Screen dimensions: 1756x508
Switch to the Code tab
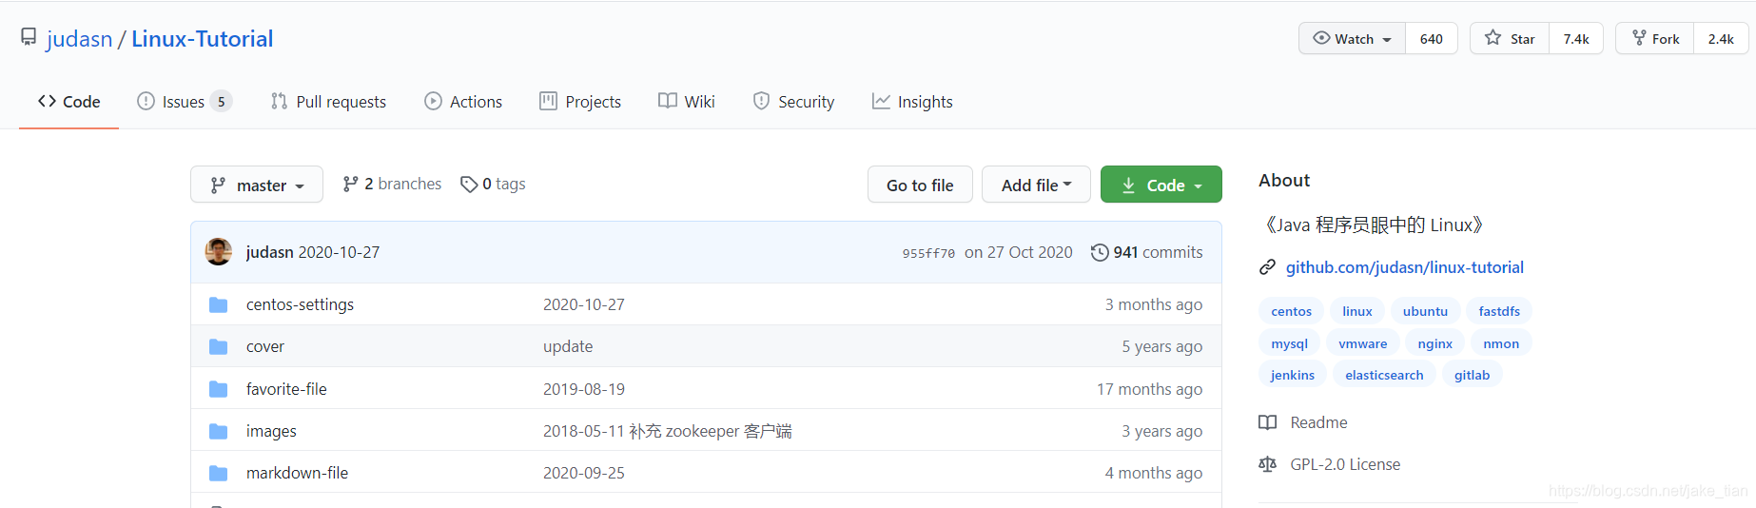(x=68, y=102)
